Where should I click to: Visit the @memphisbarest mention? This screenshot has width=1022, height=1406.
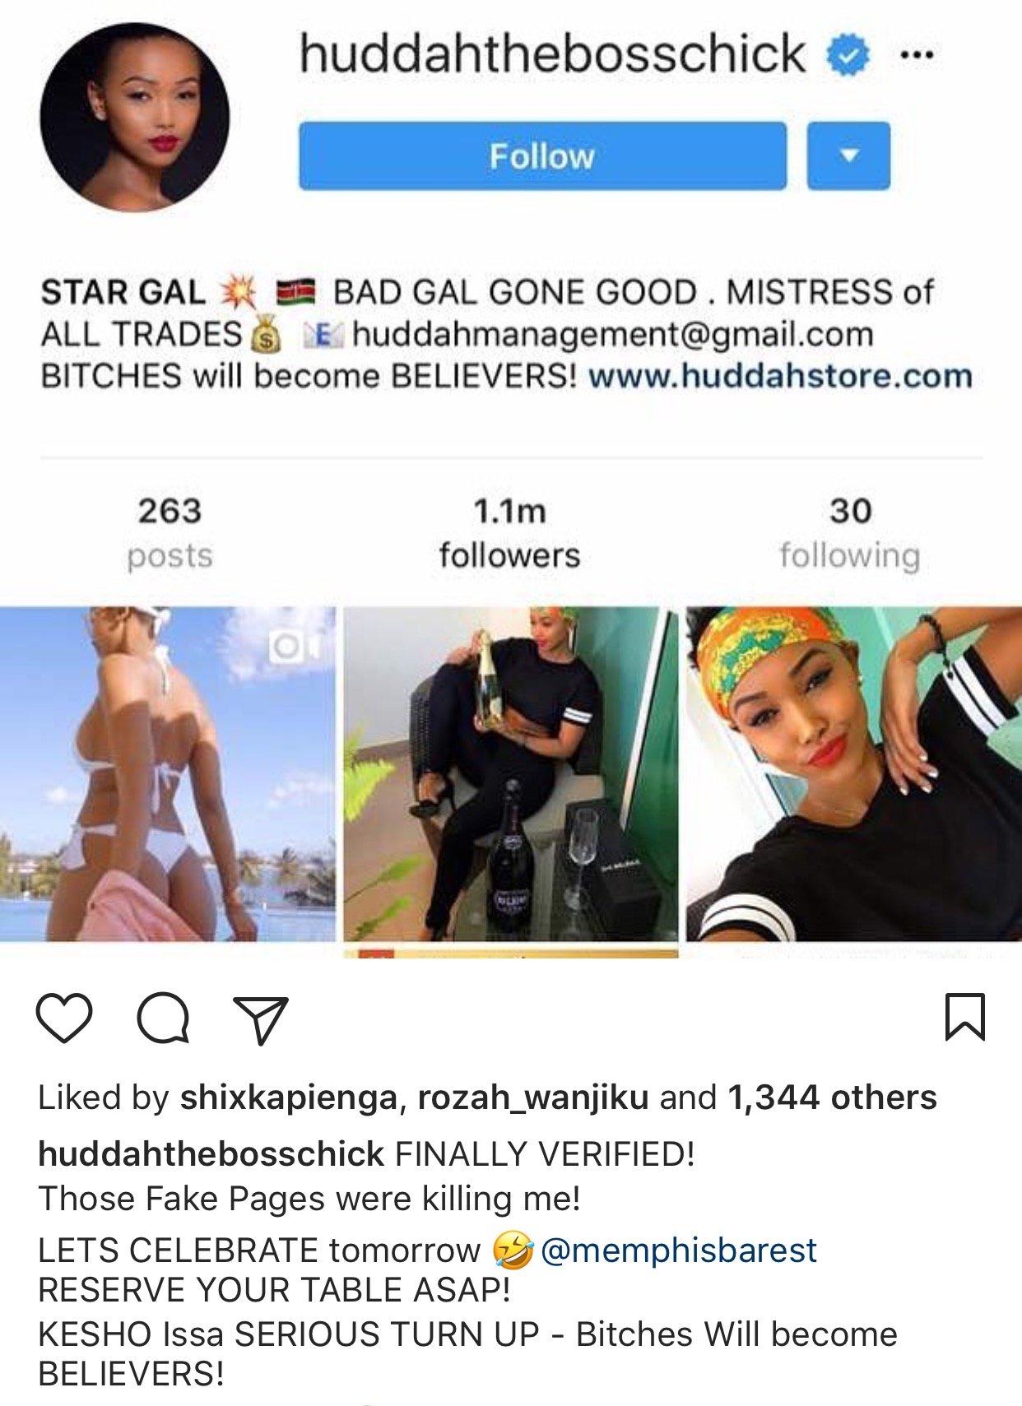pyautogui.click(x=679, y=1251)
